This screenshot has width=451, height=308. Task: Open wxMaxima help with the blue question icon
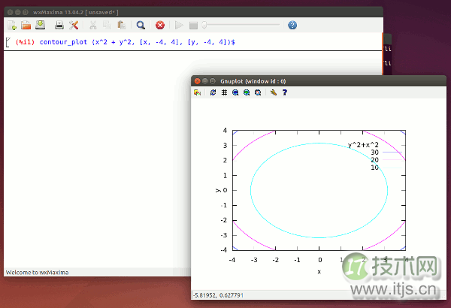[292, 26]
